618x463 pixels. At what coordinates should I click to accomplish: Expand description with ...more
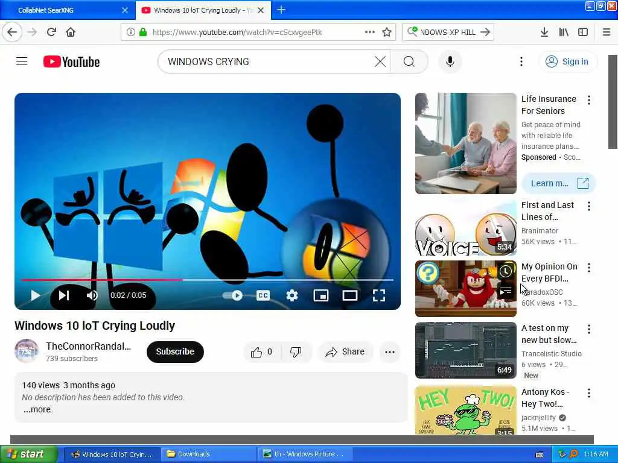[x=37, y=409]
